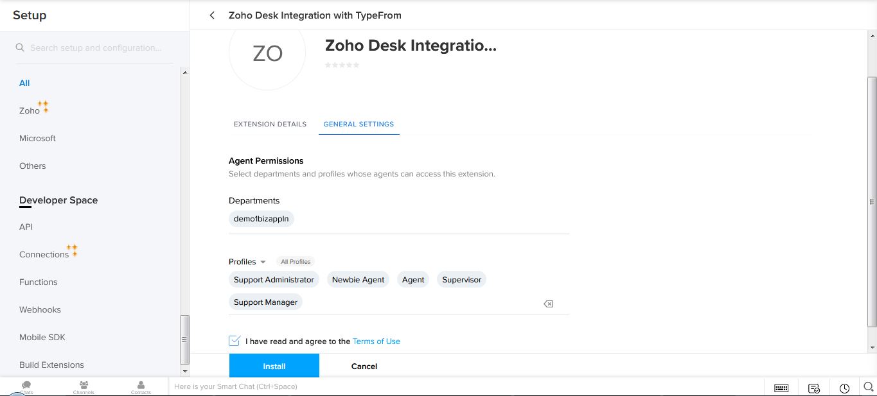Clear all profiles with the backspace icon

pyautogui.click(x=548, y=304)
